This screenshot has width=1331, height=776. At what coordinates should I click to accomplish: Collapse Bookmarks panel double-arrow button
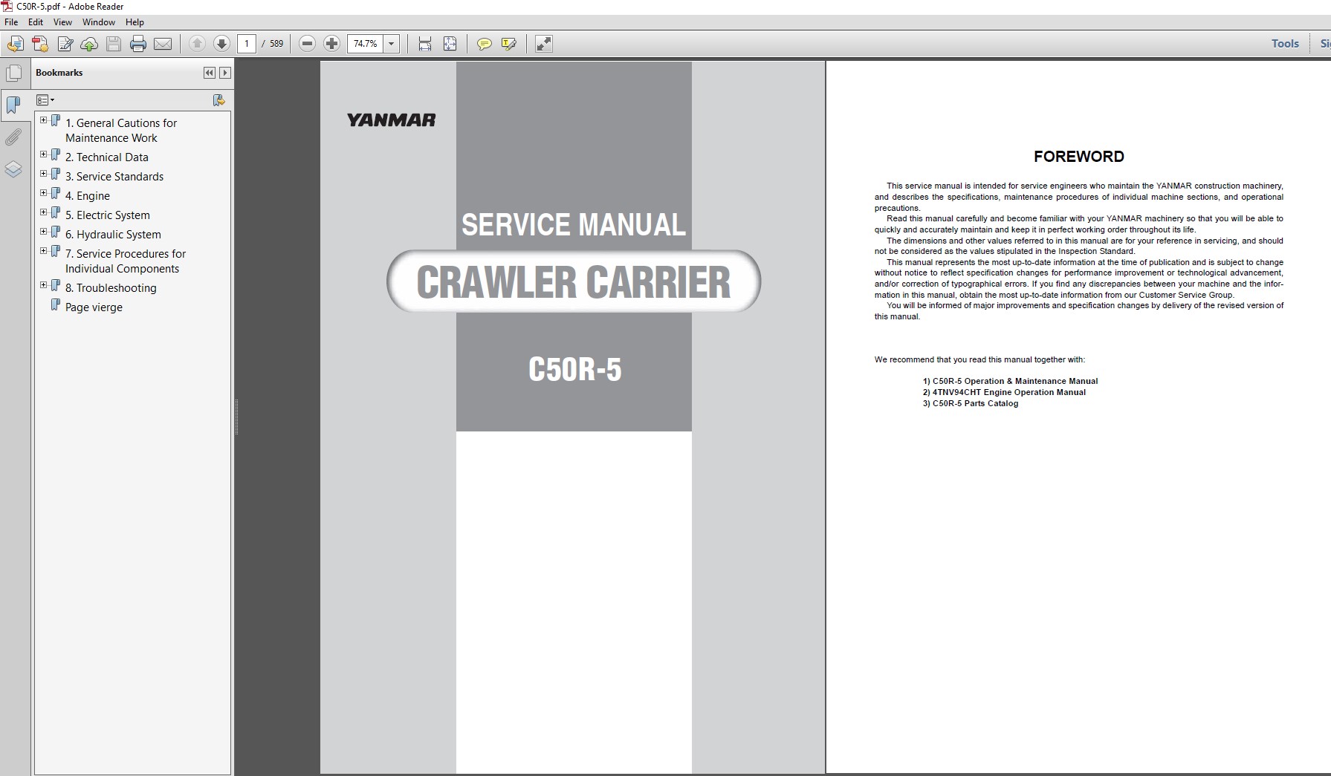tap(210, 73)
